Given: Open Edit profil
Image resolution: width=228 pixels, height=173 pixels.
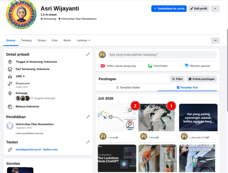Looking at the screenshot, I should pyautogui.click(x=199, y=9).
